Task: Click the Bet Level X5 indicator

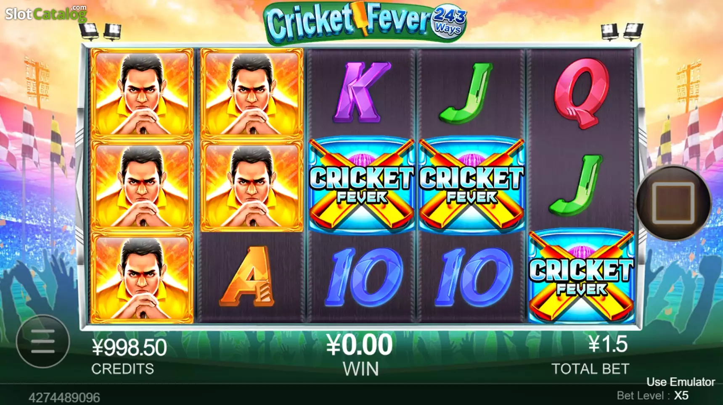Action: pyautogui.click(x=653, y=396)
